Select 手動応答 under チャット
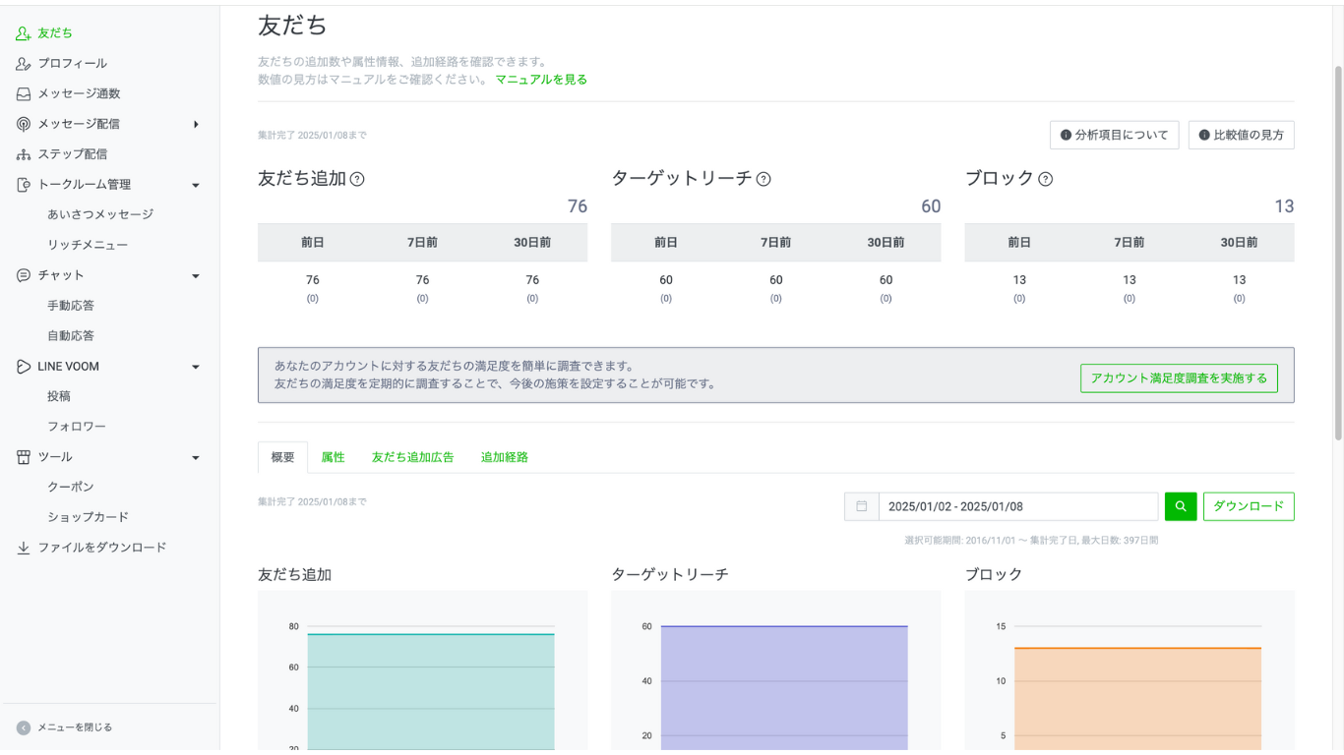Screen dimensions: 1344x755 (x=71, y=306)
